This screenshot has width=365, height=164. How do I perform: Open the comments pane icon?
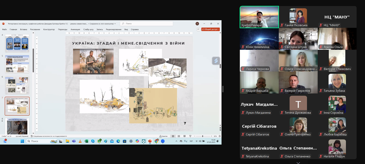(x=198, y=30)
